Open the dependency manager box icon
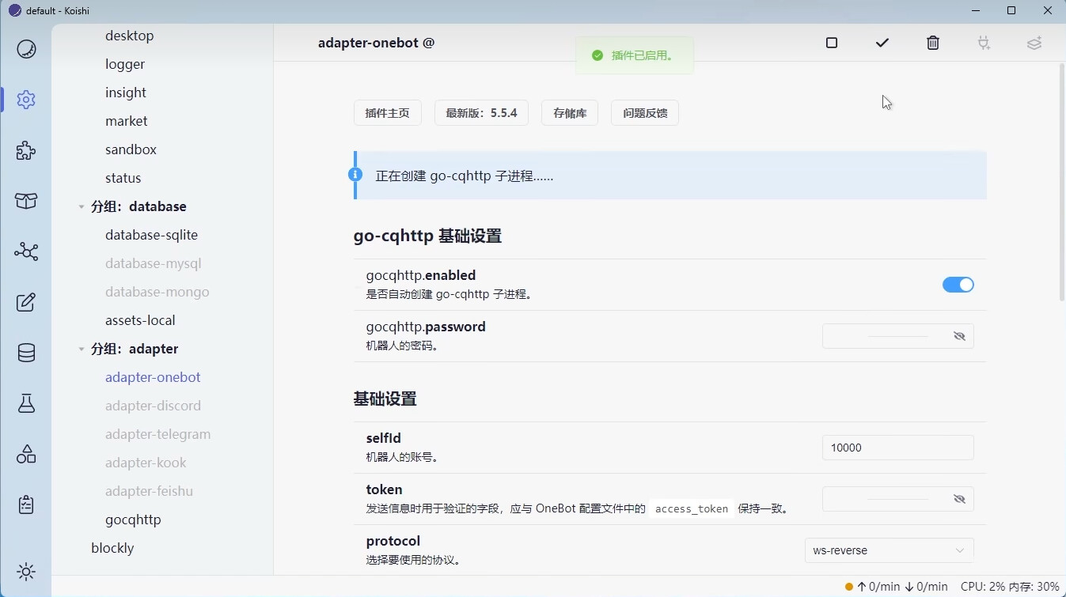1066x597 pixels. [x=26, y=201]
